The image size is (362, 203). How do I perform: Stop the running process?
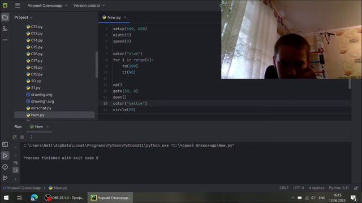(22, 137)
